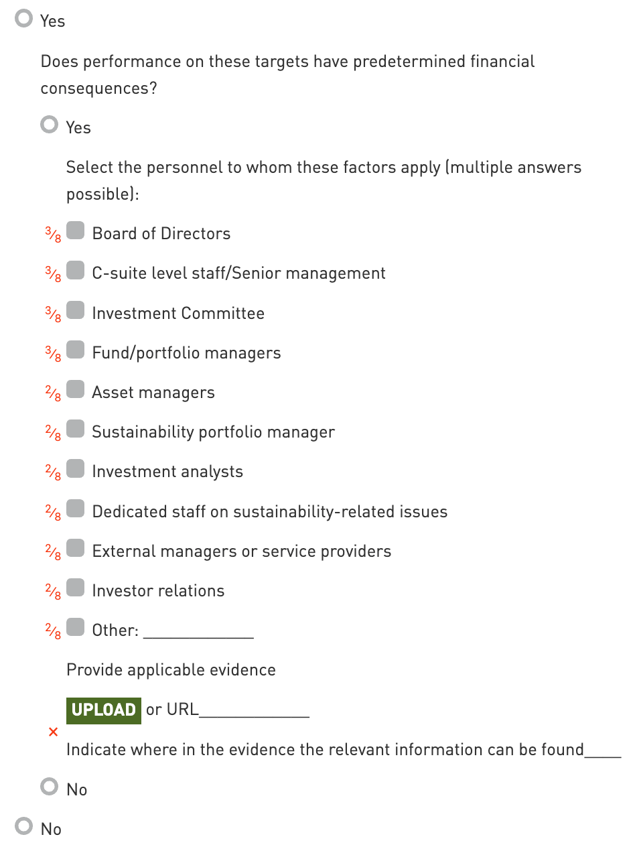Viewport: 635px width, 847px height.
Task: Select the Investment analysts checkbox
Action: 76,470
